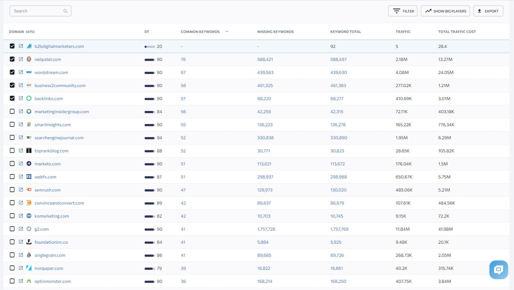Viewport: 514px width, 290px height.
Task: Open external link icon for semrush.com
Action: point(21,190)
